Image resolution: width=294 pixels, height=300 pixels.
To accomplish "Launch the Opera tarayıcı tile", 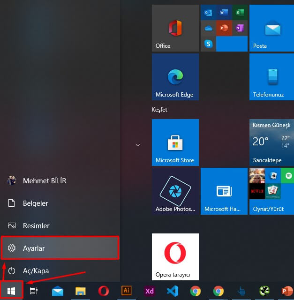I will (175, 257).
